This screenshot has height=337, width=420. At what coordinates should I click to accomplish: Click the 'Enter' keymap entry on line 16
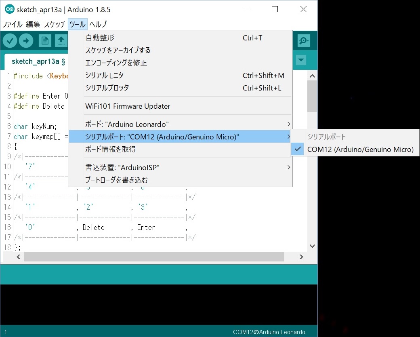pyautogui.click(x=146, y=227)
